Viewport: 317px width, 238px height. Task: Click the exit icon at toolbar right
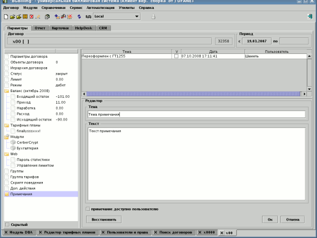(309, 17)
